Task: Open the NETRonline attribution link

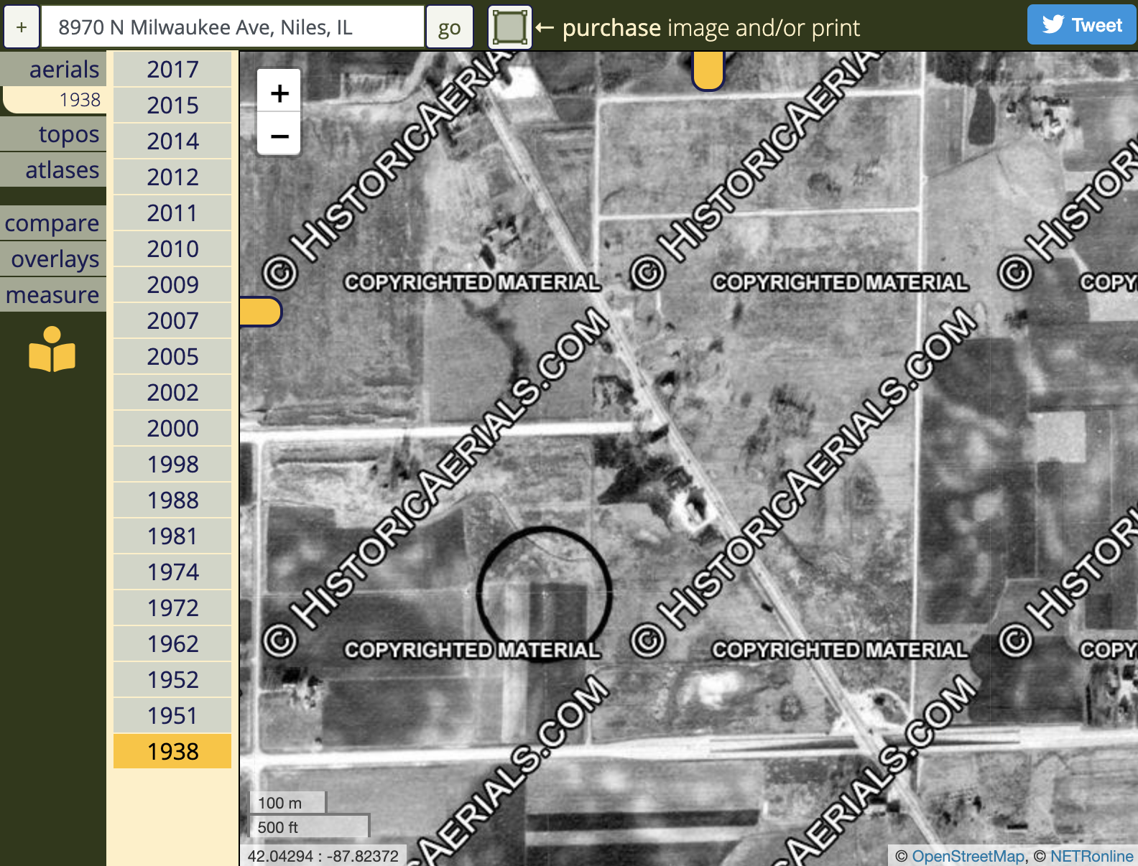Action: (1091, 856)
